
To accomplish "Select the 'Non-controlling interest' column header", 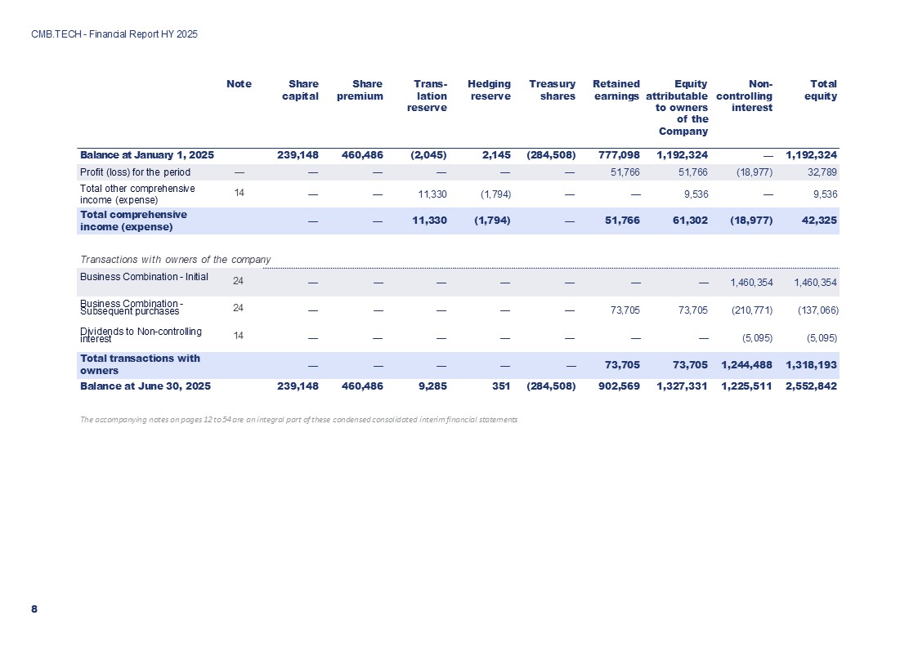I will tap(744, 96).
